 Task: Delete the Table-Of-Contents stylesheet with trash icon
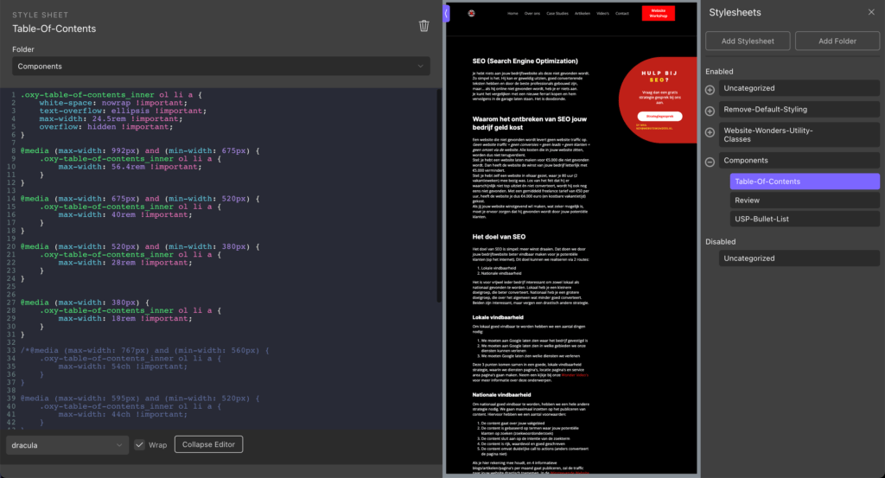click(423, 26)
